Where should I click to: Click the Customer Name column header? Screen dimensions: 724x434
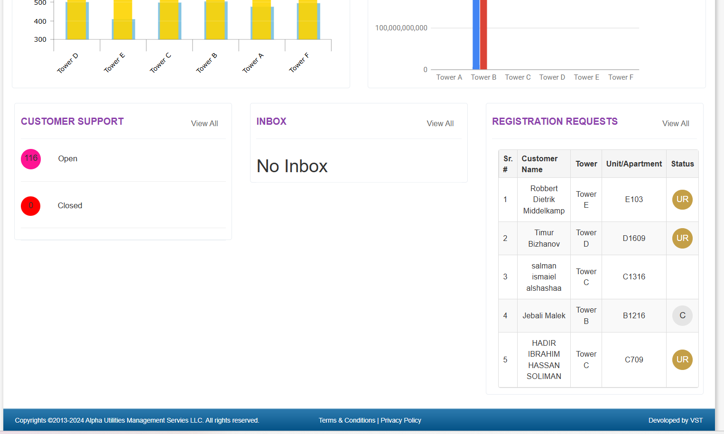539,164
